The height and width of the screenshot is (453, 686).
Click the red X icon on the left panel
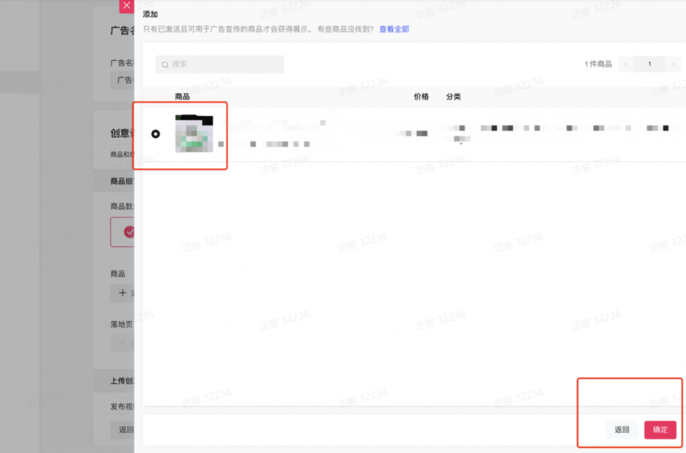tap(126, 6)
